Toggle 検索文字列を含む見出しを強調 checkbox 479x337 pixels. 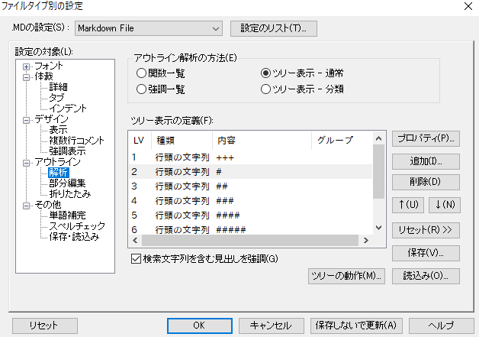pyautogui.click(x=204, y=259)
